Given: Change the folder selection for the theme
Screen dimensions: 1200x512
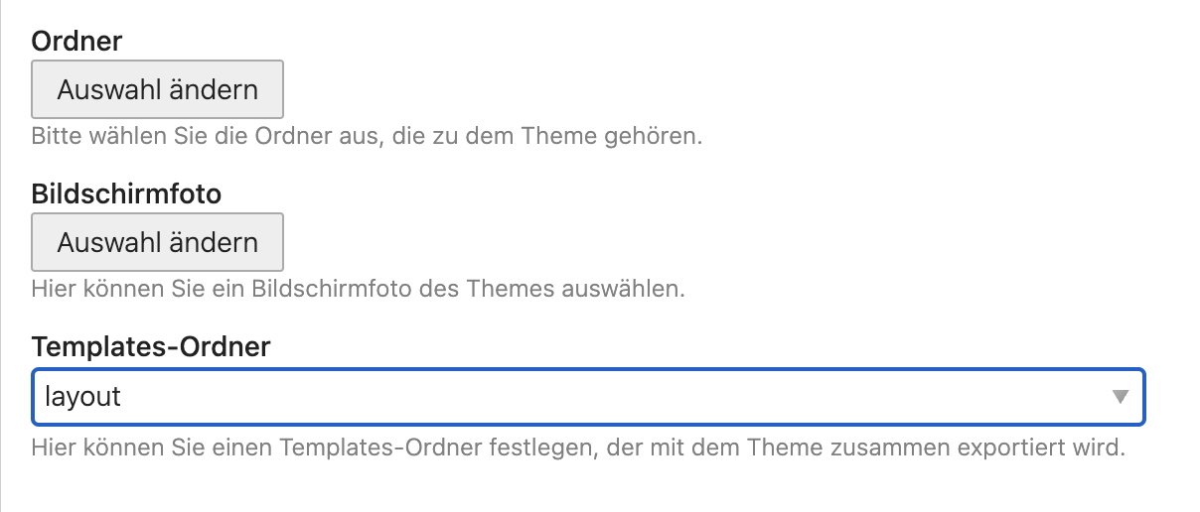Looking at the screenshot, I should pos(157,90).
